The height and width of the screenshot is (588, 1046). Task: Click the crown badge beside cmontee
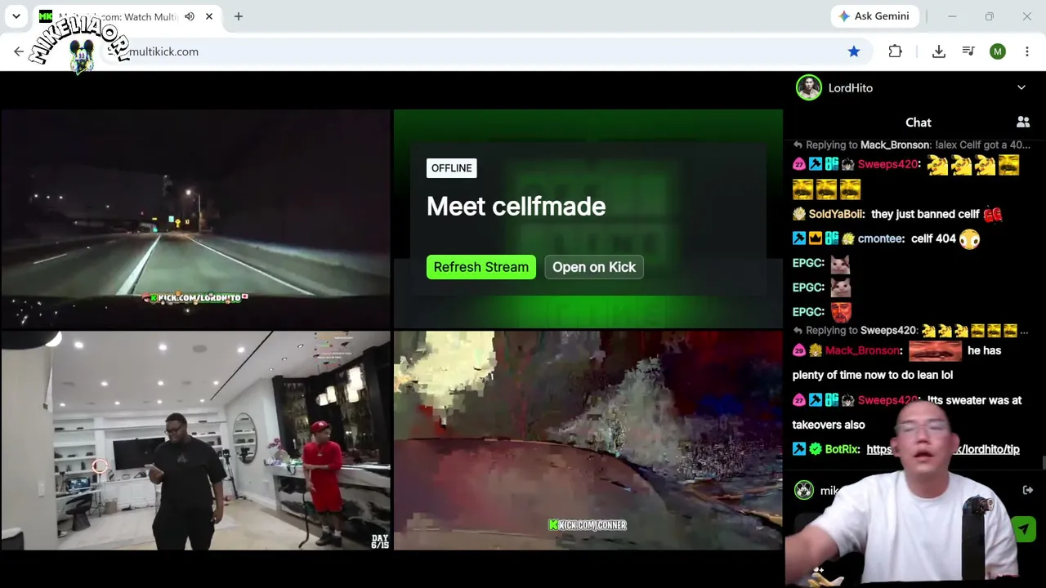(x=816, y=238)
